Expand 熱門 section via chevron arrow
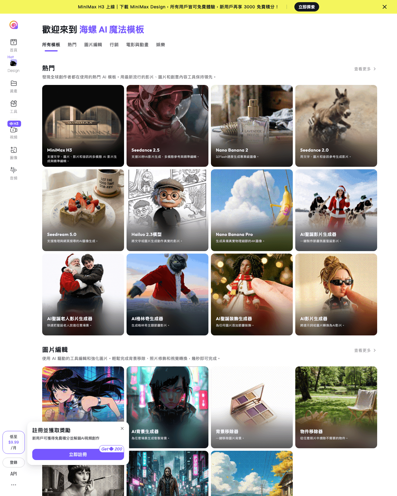Image resolution: width=397 pixels, height=496 pixels. tap(375, 69)
